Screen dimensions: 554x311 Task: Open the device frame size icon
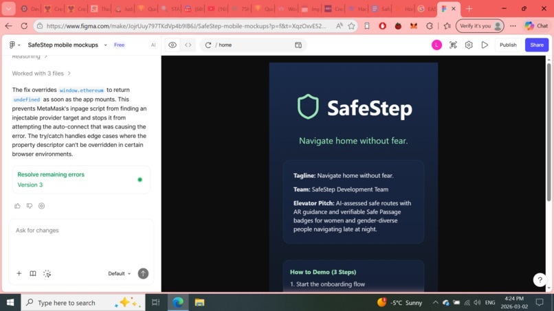click(298, 45)
